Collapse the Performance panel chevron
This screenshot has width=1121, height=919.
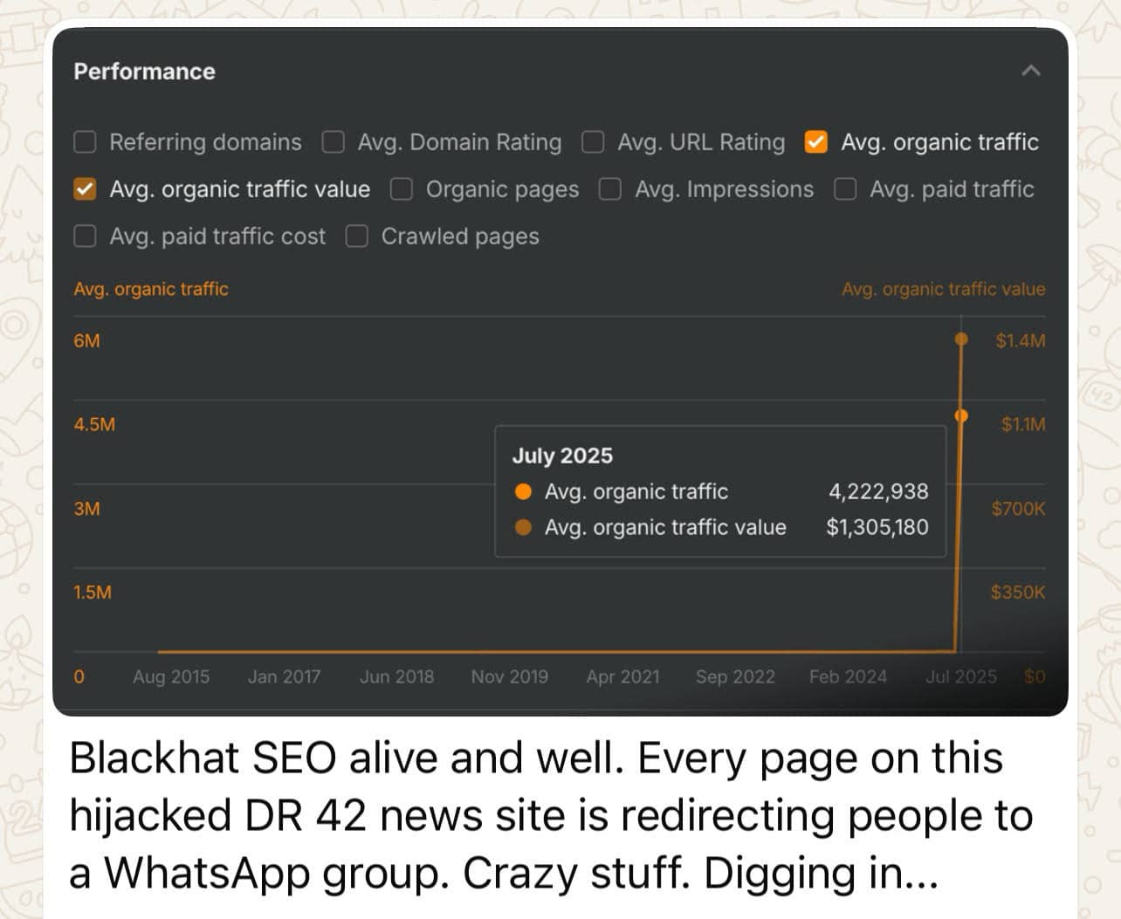1031,71
